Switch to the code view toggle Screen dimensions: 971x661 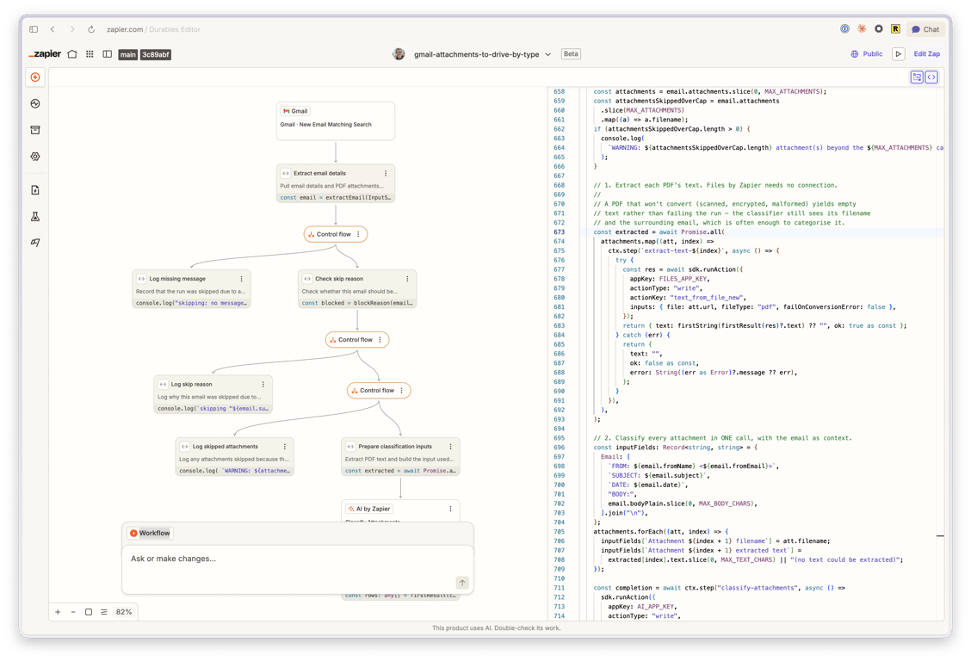[x=931, y=77]
